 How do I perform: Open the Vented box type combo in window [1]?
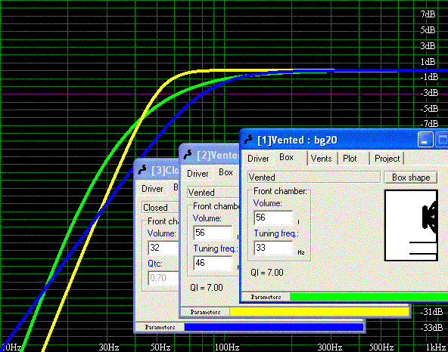pos(314,178)
